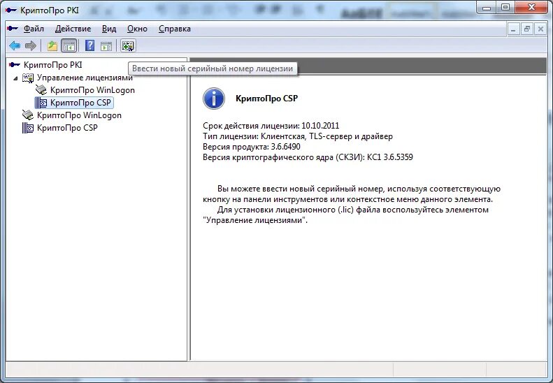Click the КриптоПро PKI title bar icon
This screenshot has width=553, height=383.
point(11,10)
